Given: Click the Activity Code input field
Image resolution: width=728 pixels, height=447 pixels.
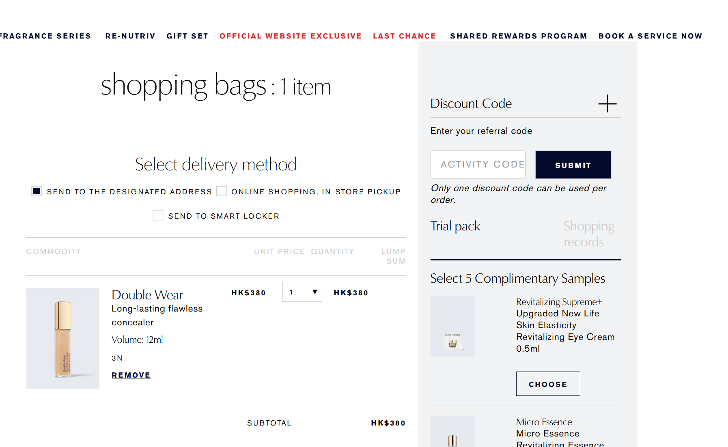Looking at the screenshot, I should tap(478, 165).
